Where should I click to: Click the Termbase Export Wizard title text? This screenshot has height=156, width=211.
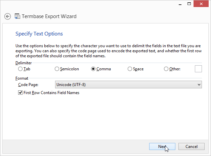point(49,16)
